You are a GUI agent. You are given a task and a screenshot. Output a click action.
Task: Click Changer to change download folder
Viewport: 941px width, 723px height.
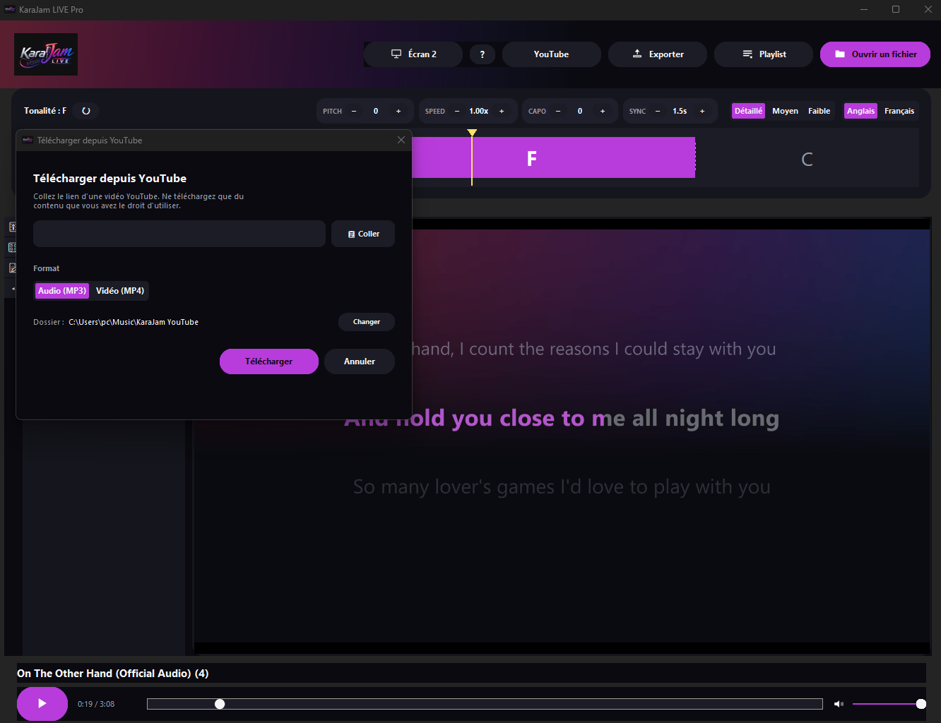(367, 322)
